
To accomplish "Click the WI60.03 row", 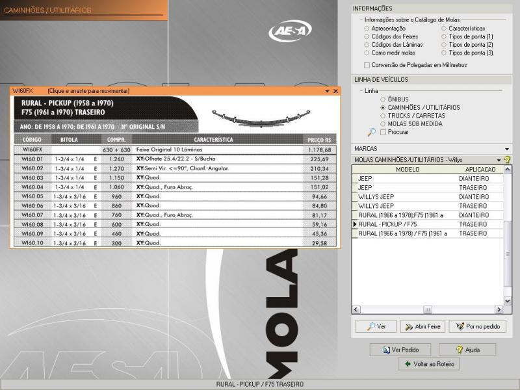I will coord(175,177).
